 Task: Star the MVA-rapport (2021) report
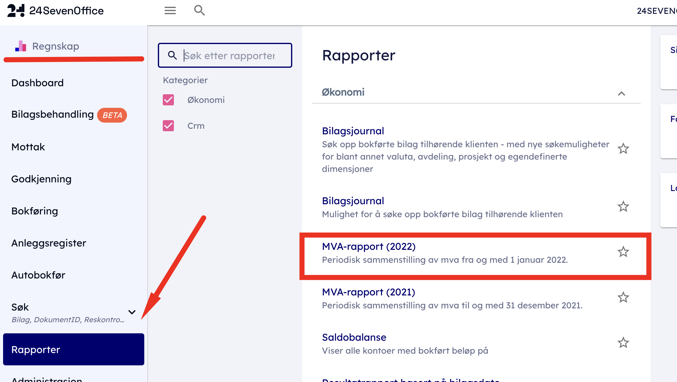click(x=623, y=298)
